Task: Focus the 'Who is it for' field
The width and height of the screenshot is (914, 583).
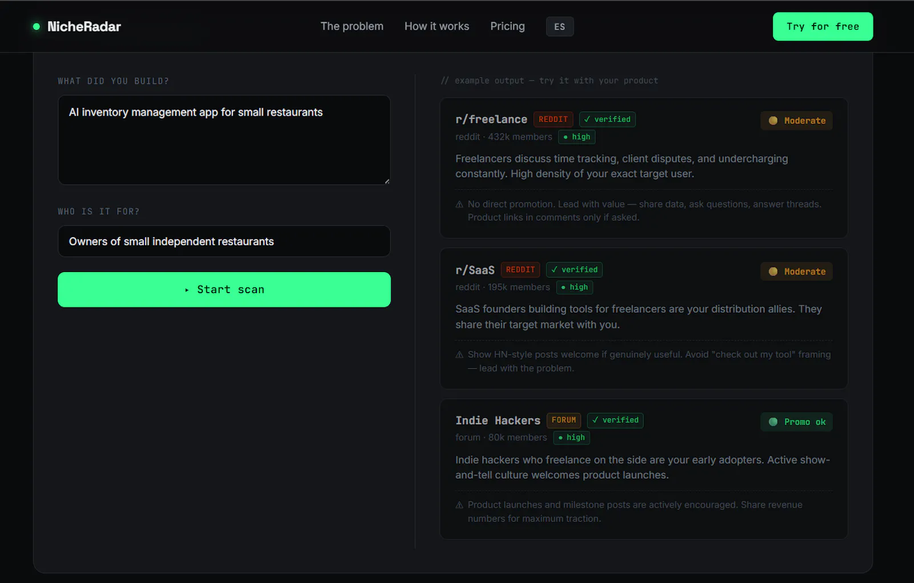Action: point(224,241)
